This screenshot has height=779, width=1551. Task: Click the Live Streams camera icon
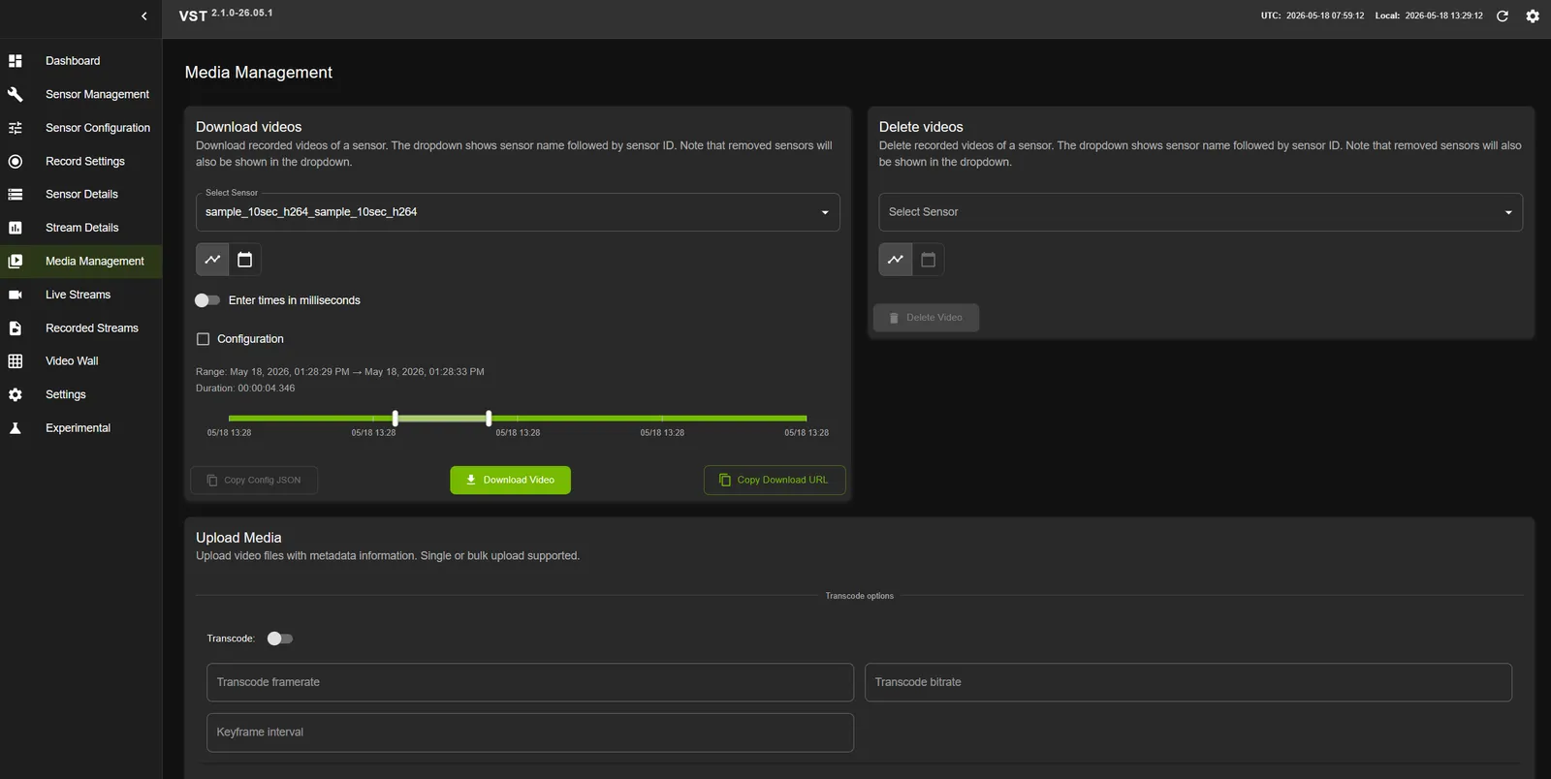tap(16, 295)
